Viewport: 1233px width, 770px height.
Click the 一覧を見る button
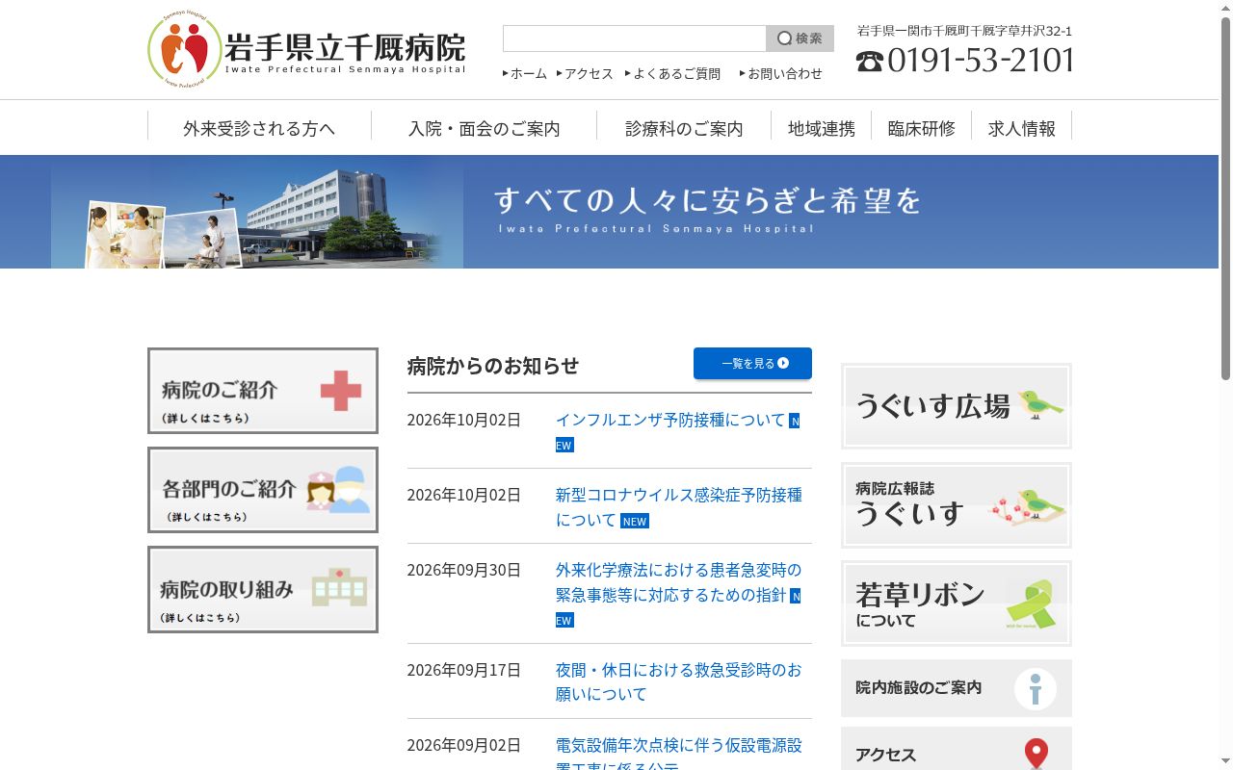(x=752, y=363)
